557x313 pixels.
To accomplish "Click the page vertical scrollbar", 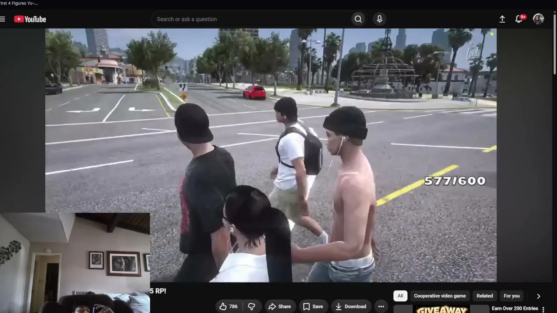I will pos(554,43).
